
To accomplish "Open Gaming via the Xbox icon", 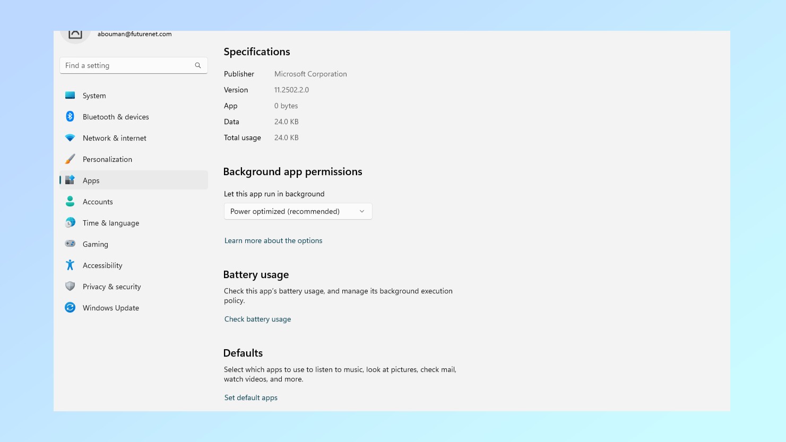I will click(x=70, y=244).
